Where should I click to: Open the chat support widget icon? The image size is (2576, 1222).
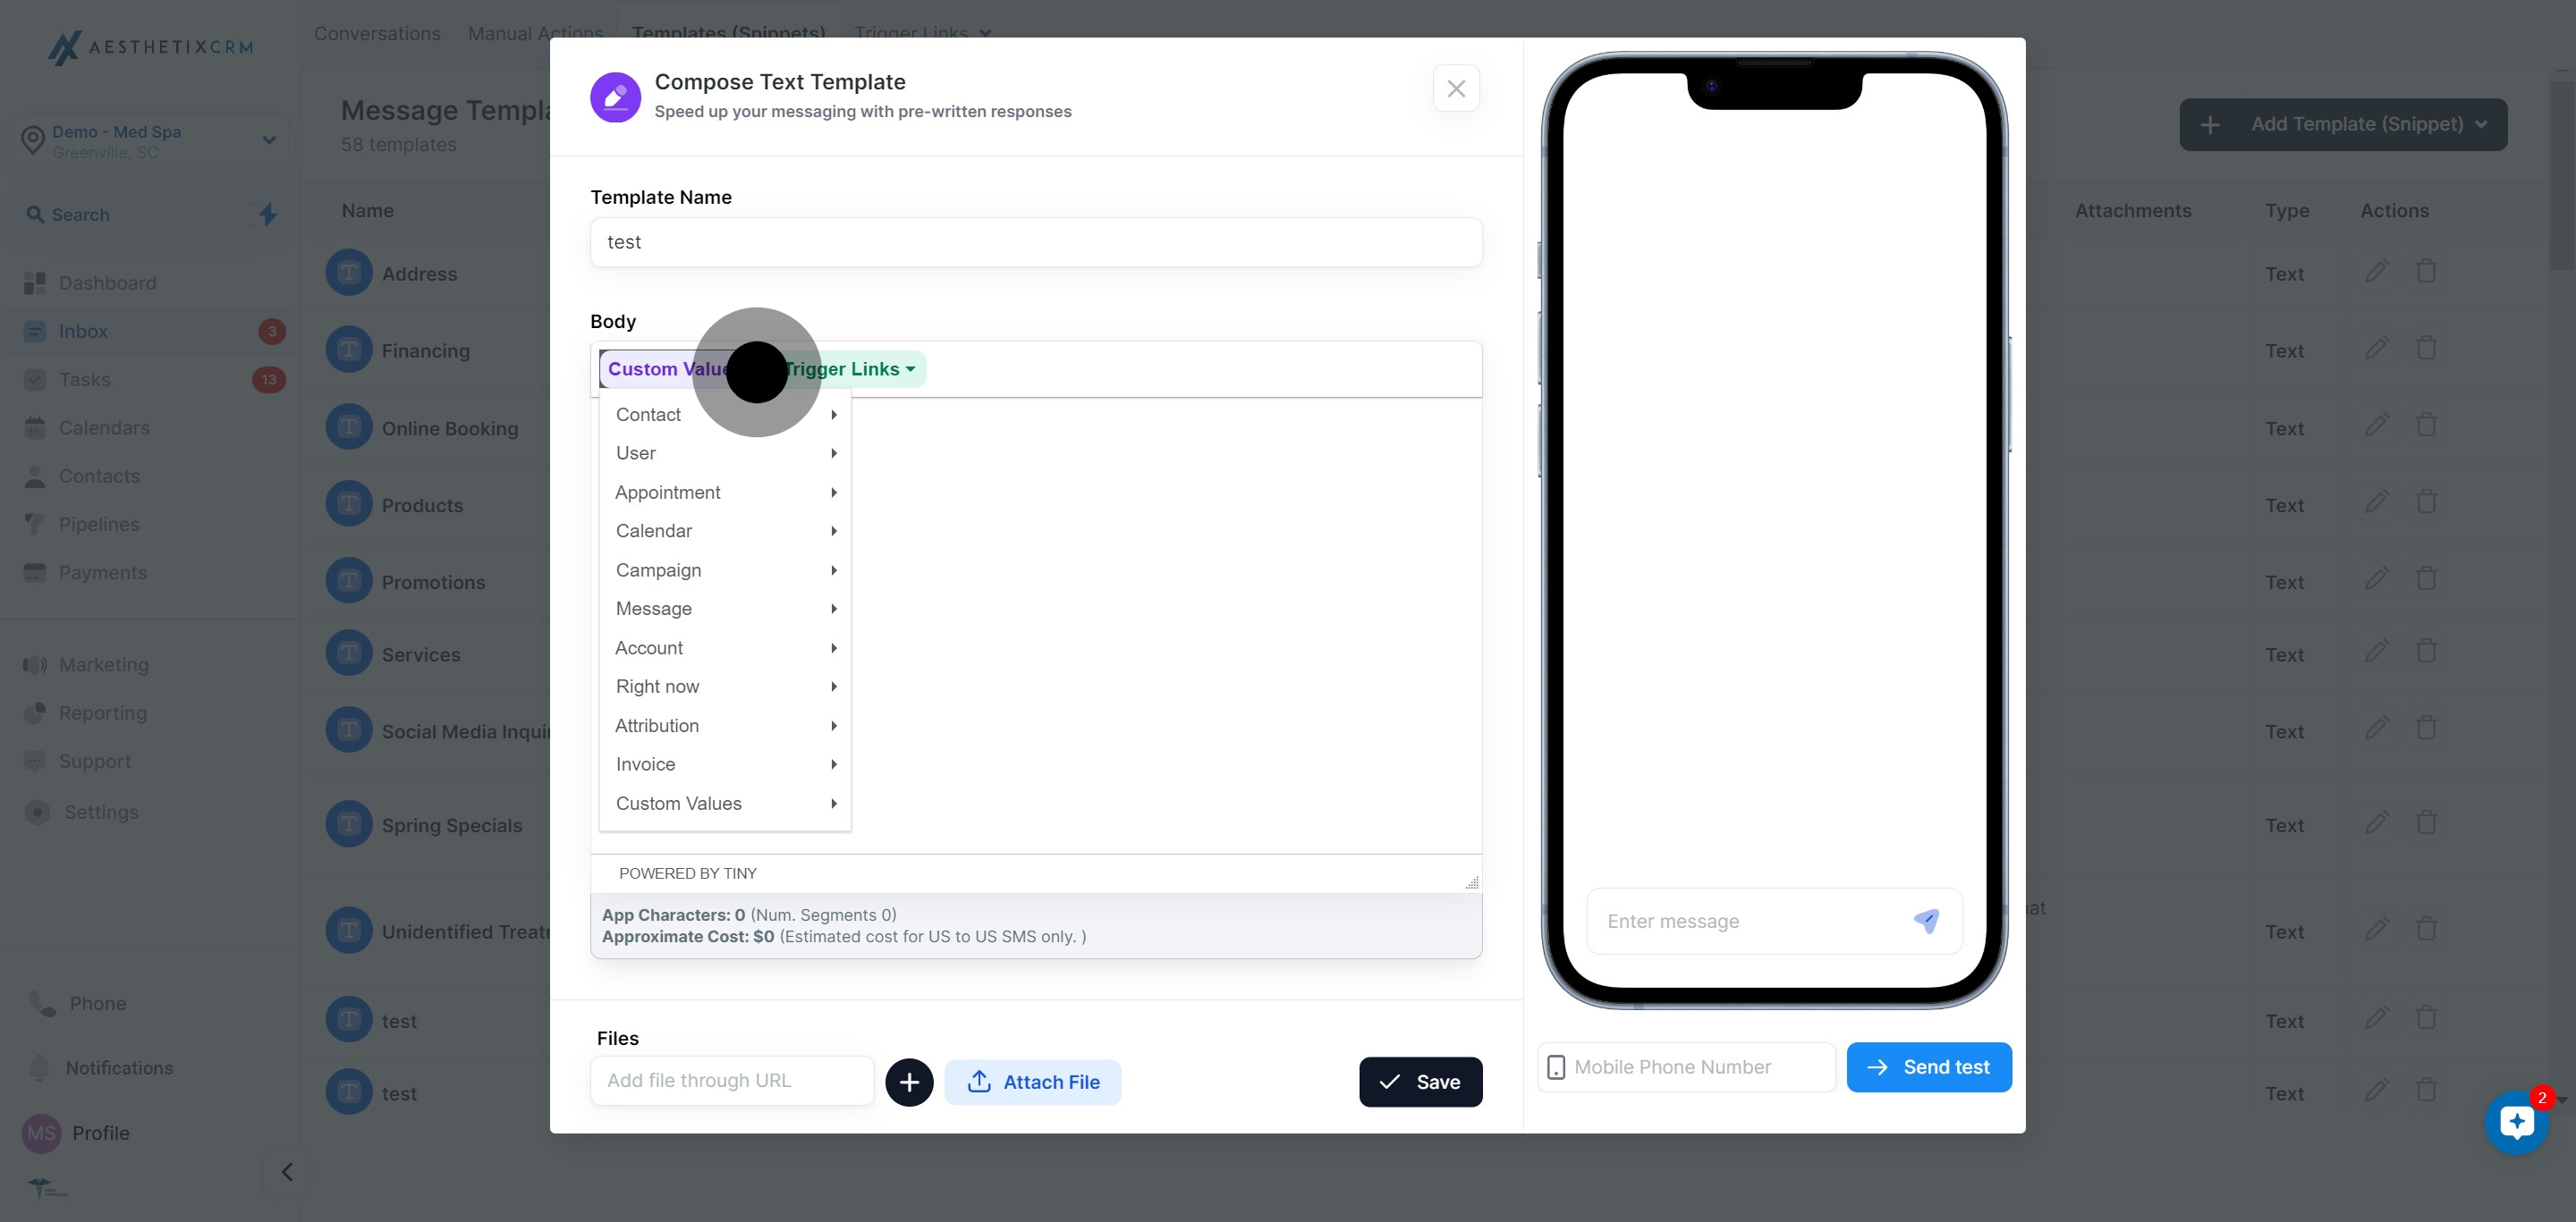2516,1122
